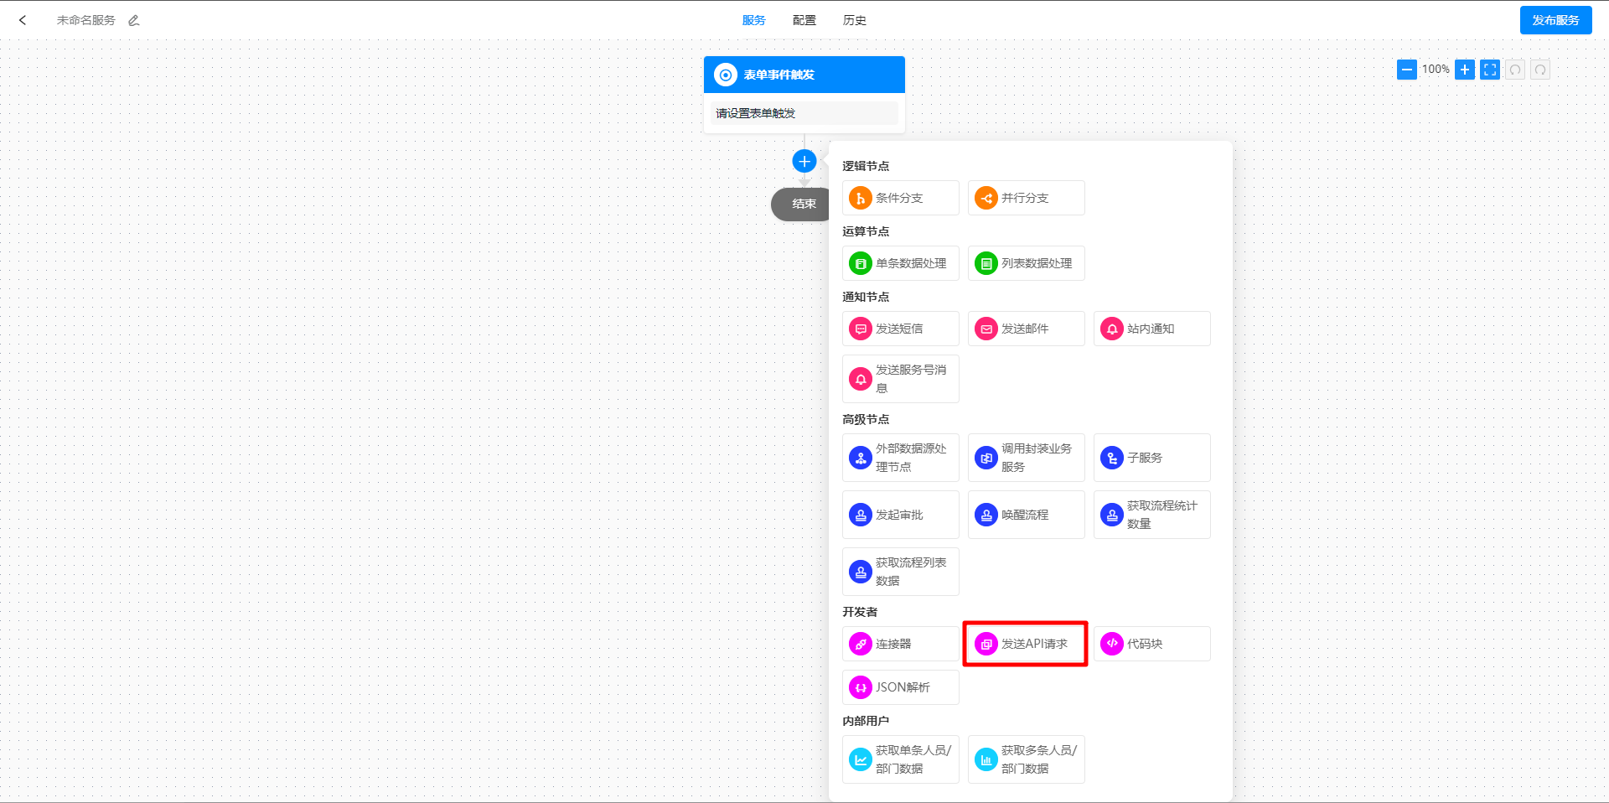Click the back arrow icon
Screen dimensions: 1609x803
[23, 20]
